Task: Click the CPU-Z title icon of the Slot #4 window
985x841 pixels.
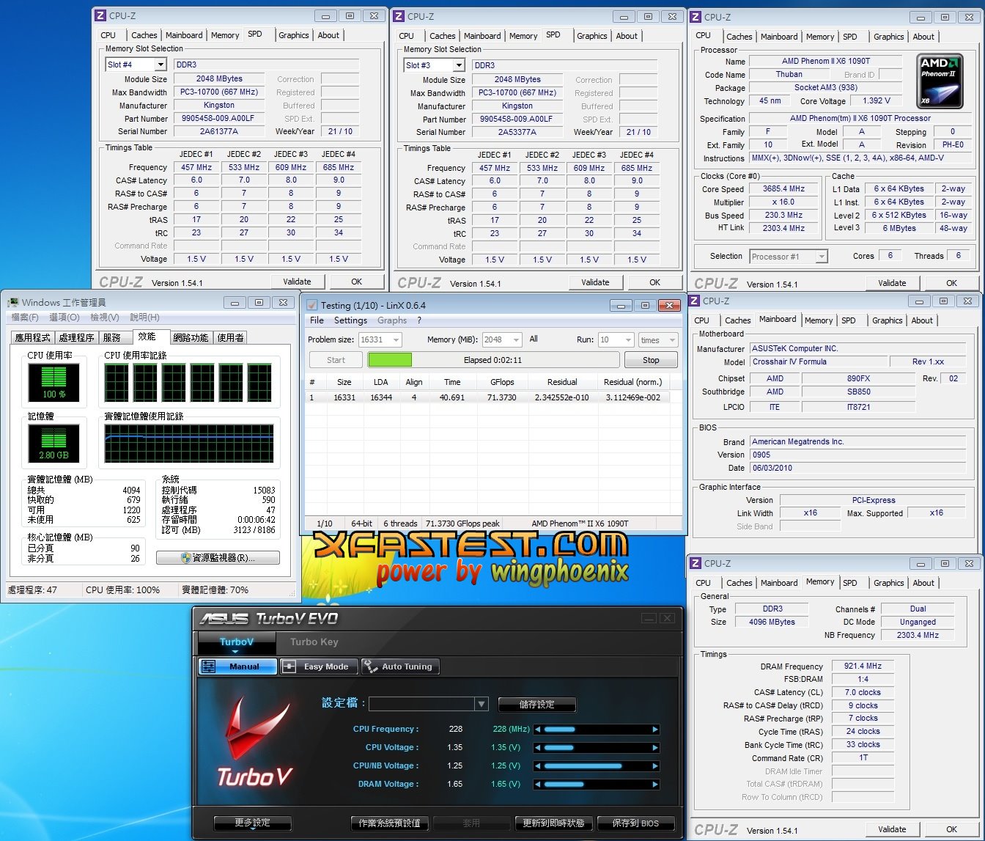Action: tap(101, 15)
